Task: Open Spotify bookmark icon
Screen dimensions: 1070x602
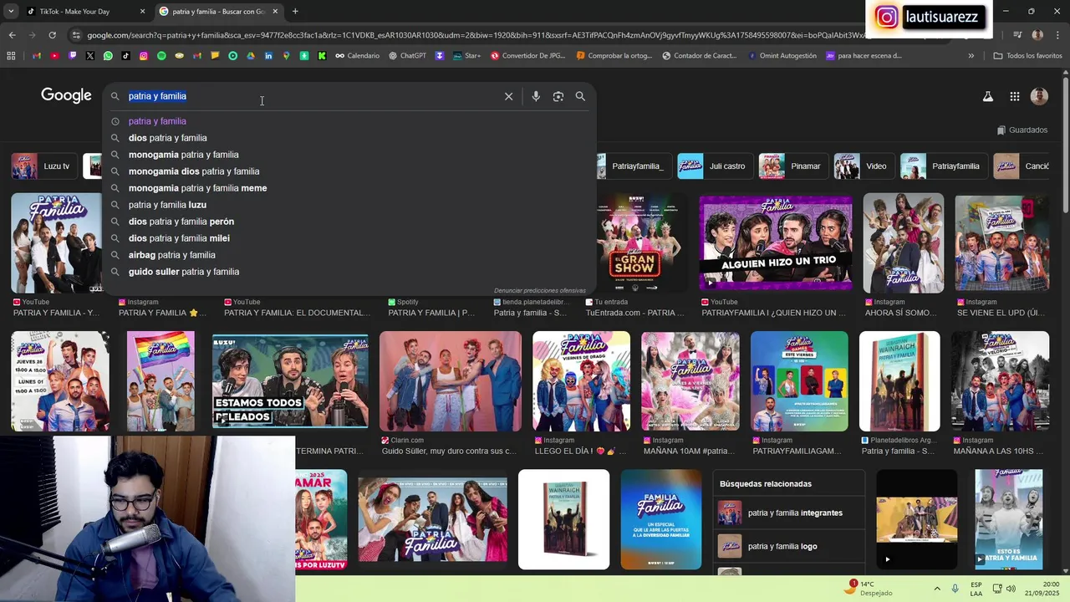Action: click(161, 56)
